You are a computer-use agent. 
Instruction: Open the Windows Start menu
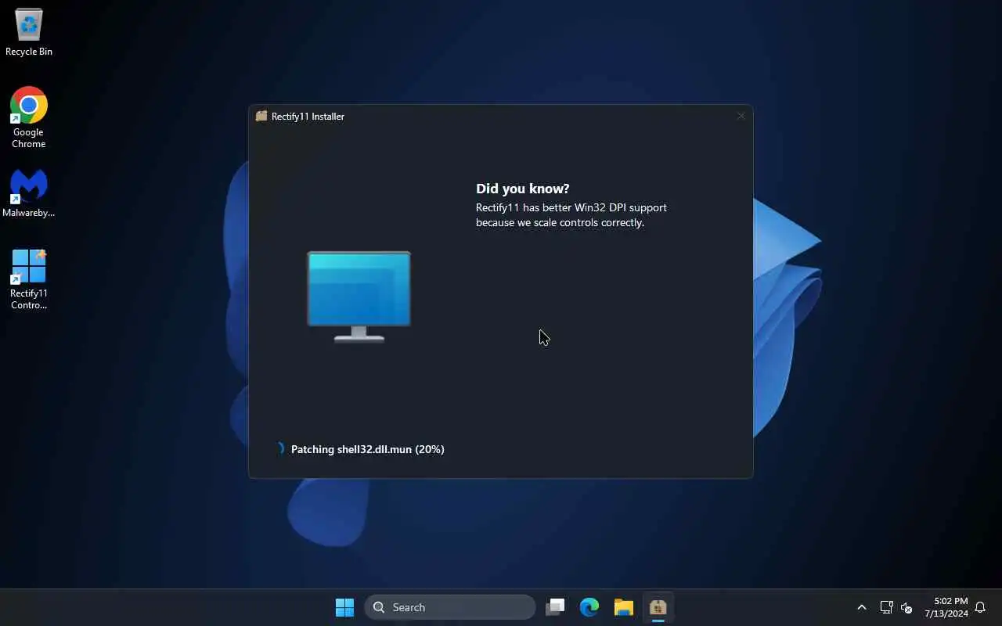tap(344, 607)
